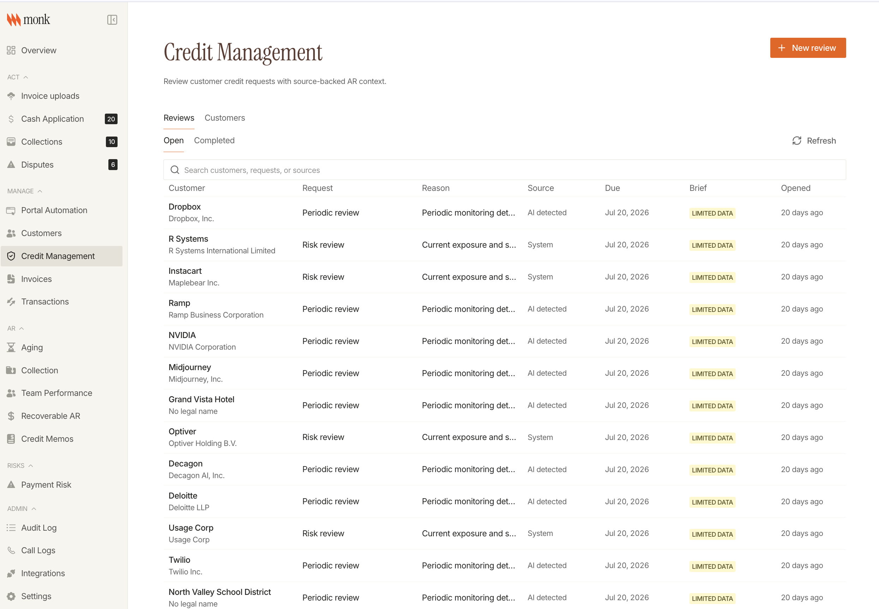The image size is (879, 609).
Task: Click the Transactions arrows icon
Action: point(11,302)
